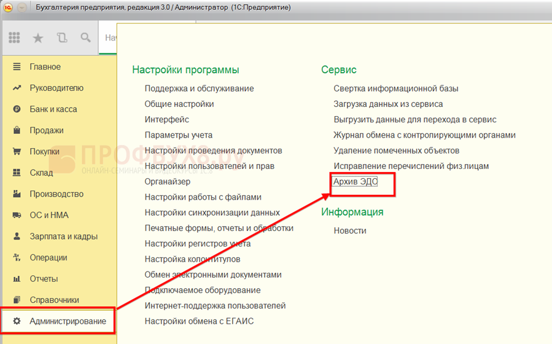Image resolution: width=552 pixels, height=344 pixels.
Task: Click the Покупки shopping cart icon
Action: click(x=17, y=152)
